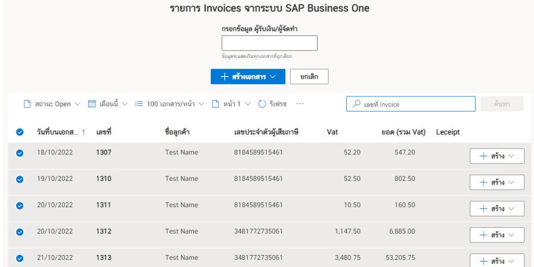Click the Leceipt column header
This screenshot has width=534, height=267.
448,132
